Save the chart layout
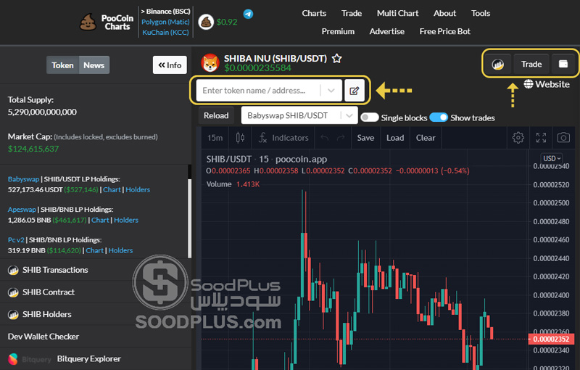The height and width of the screenshot is (370, 580). [x=365, y=138]
